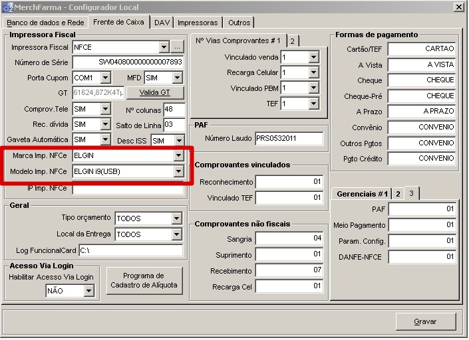This screenshot has width=469, height=340.
Task: Click the ellipsis button beside Impressora Fiscal
Action: [177, 47]
